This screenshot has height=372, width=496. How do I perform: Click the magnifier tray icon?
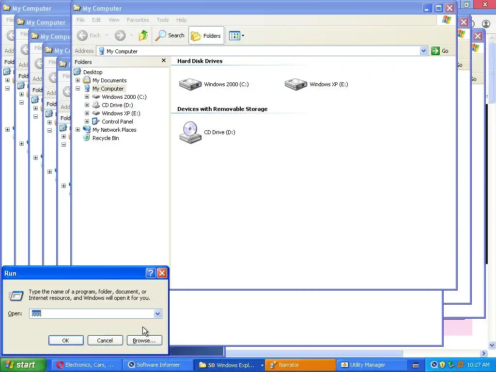click(x=460, y=365)
